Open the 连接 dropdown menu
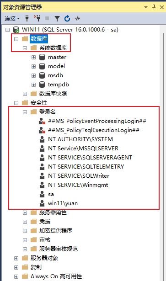The width and height of the screenshot is (166, 281). coord(12,18)
